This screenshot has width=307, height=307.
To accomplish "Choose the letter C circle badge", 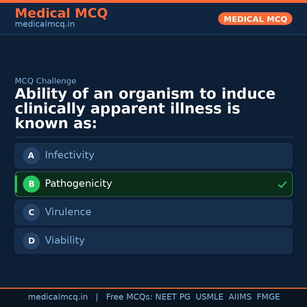I will pyautogui.click(x=31, y=212).
